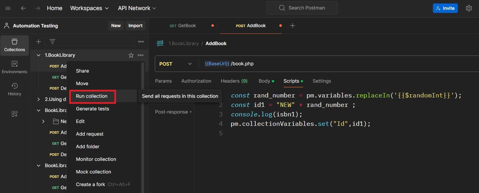Click the New button

[116, 26]
